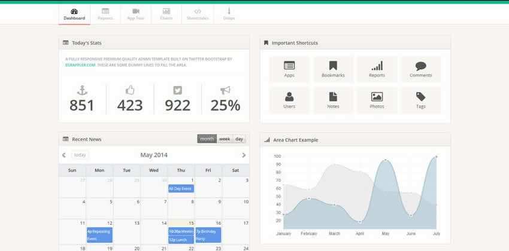The width and height of the screenshot is (509, 251).
Task: Open the Users shortcut
Action: click(289, 100)
